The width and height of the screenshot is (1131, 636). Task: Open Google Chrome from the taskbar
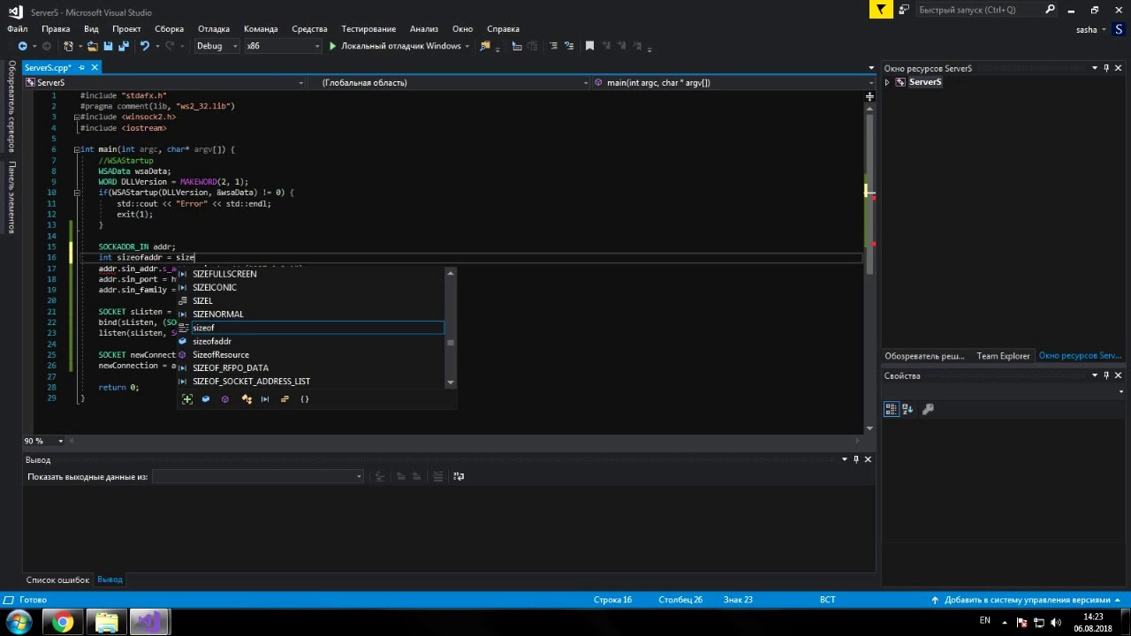[x=62, y=623]
